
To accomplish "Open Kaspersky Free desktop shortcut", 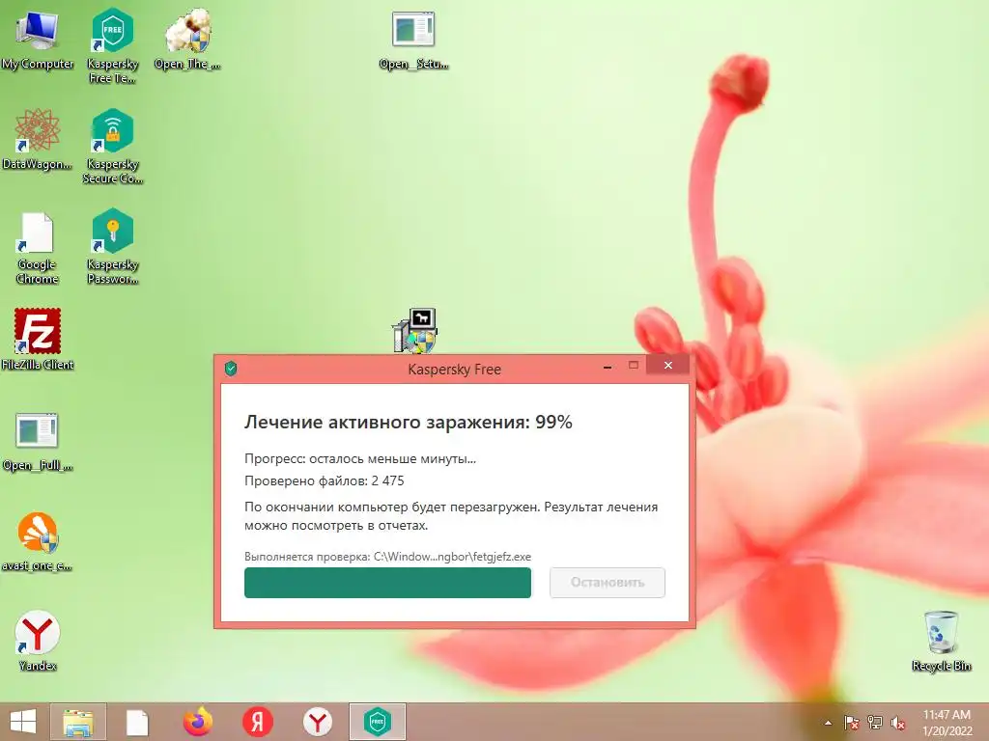I will click(x=112, y=45).
